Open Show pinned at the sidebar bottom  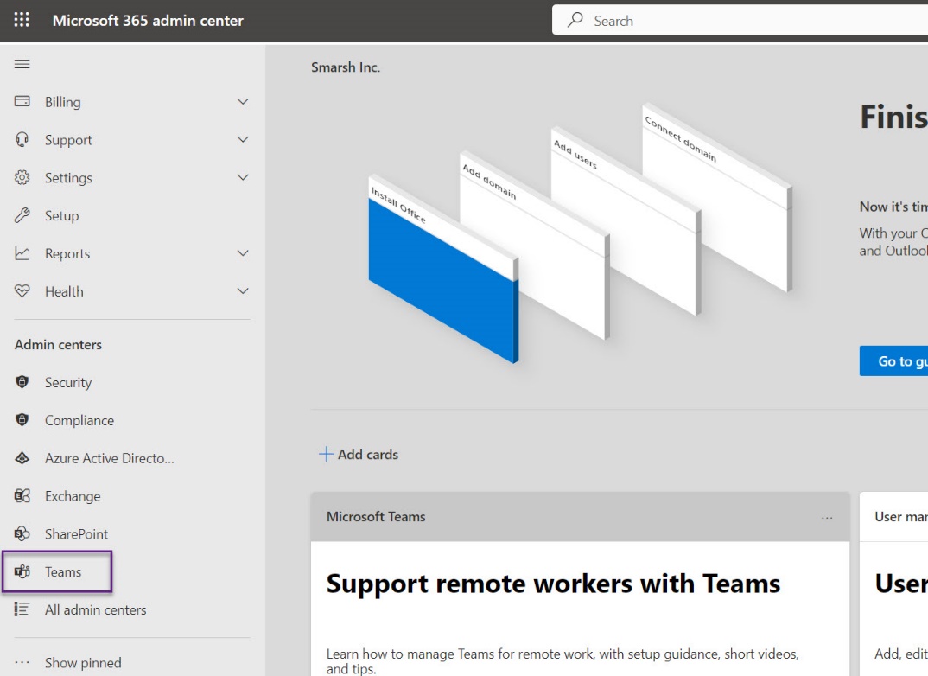point(83,662)
